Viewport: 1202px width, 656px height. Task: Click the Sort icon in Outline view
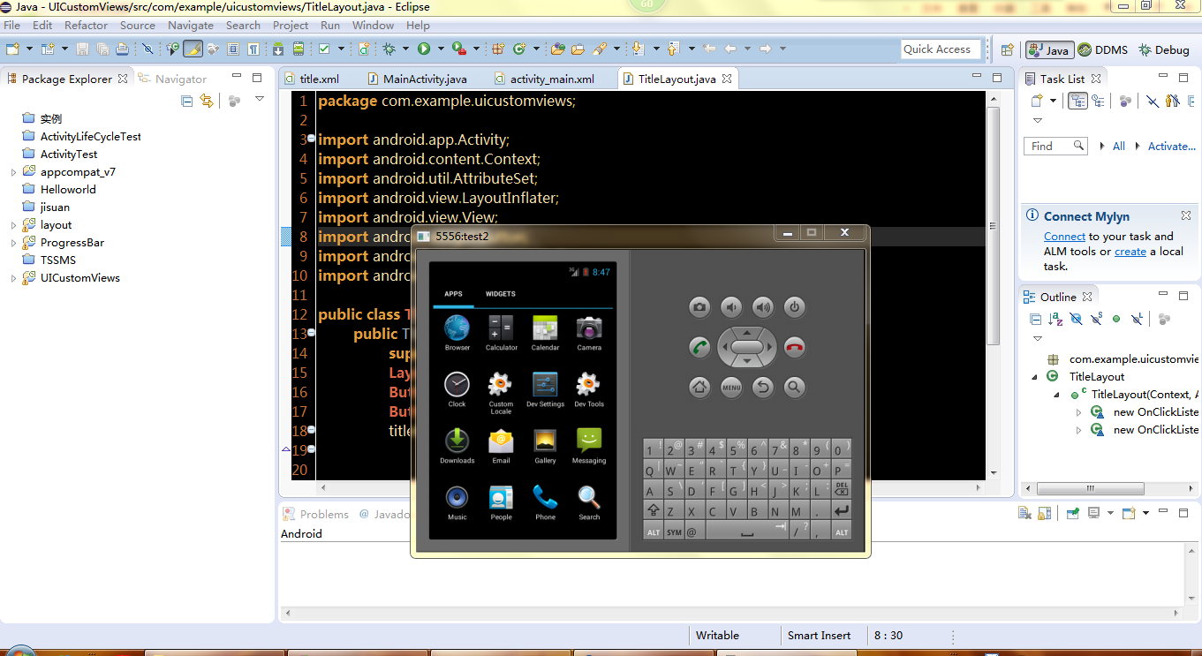tap(1055, 319)
